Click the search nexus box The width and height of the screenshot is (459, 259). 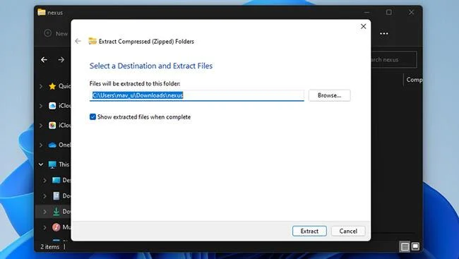click(x=394, y=60)
